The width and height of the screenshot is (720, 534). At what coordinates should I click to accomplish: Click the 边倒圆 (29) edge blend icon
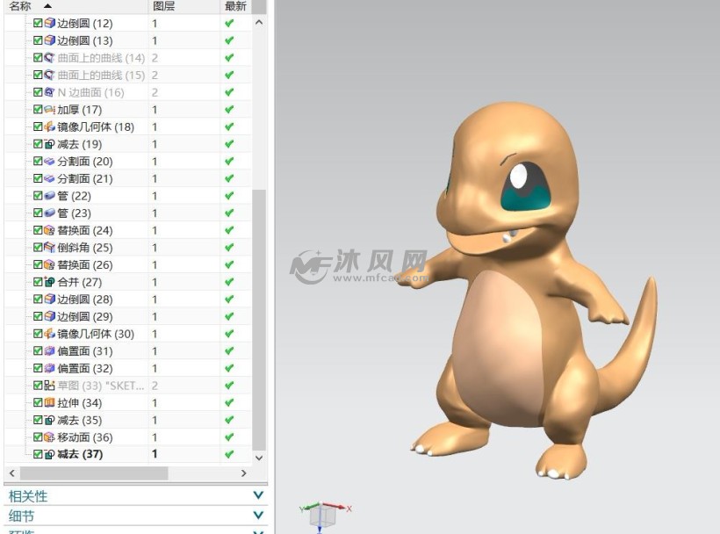coord(49,316)
